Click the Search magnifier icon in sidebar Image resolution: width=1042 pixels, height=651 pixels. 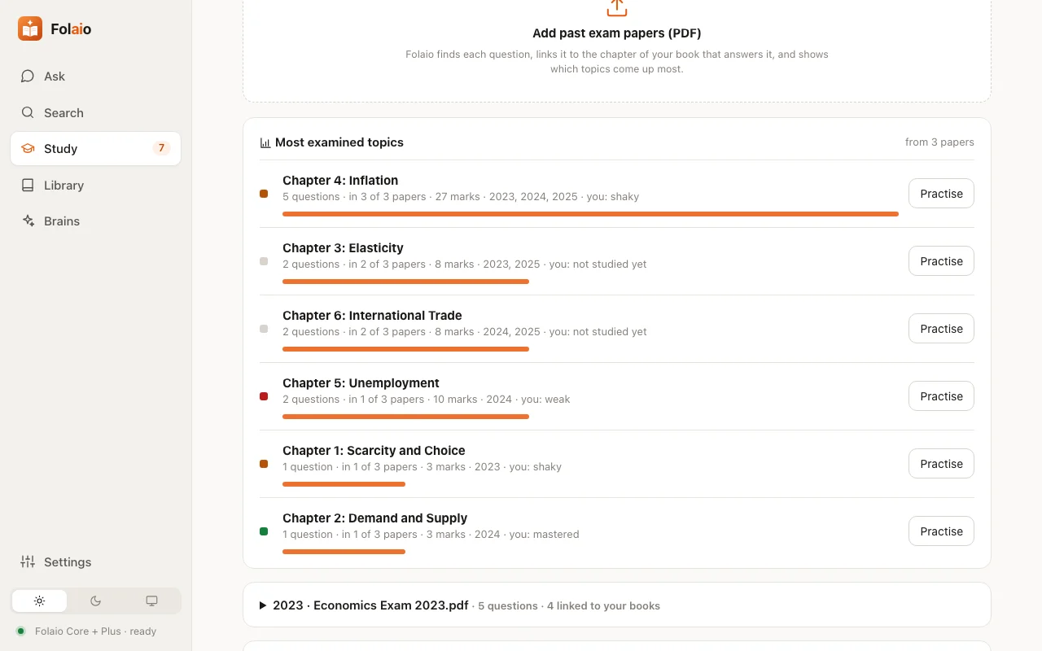[x=28, y=112]
